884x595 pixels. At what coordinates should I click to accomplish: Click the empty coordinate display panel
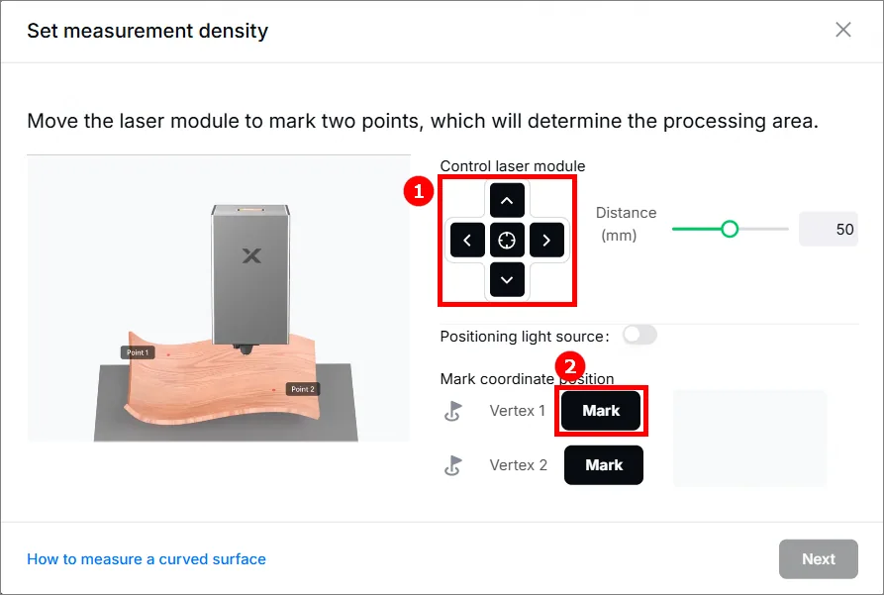[x=749, y=438]
